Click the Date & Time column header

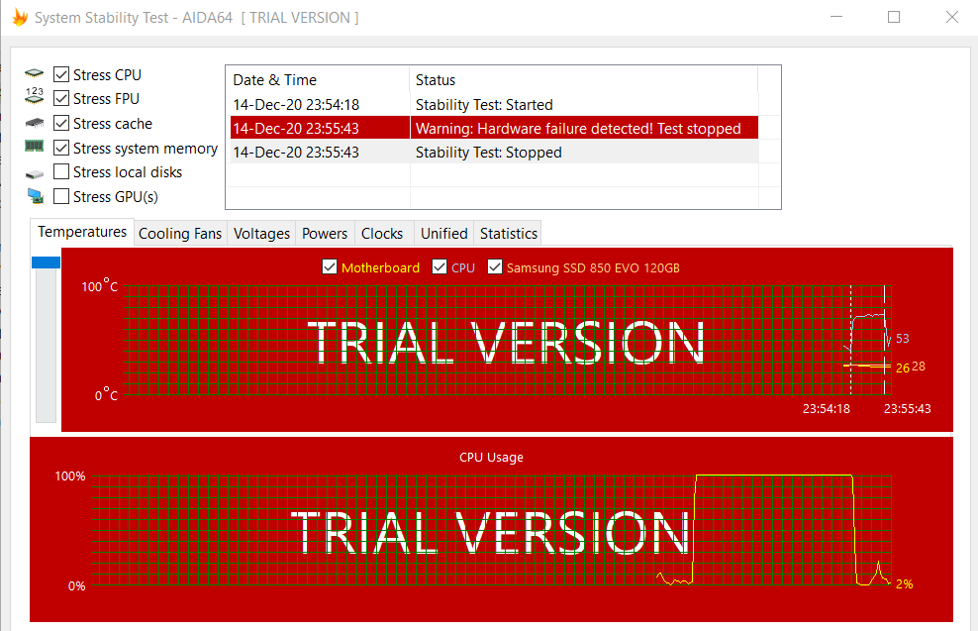(x=318, y=80)
